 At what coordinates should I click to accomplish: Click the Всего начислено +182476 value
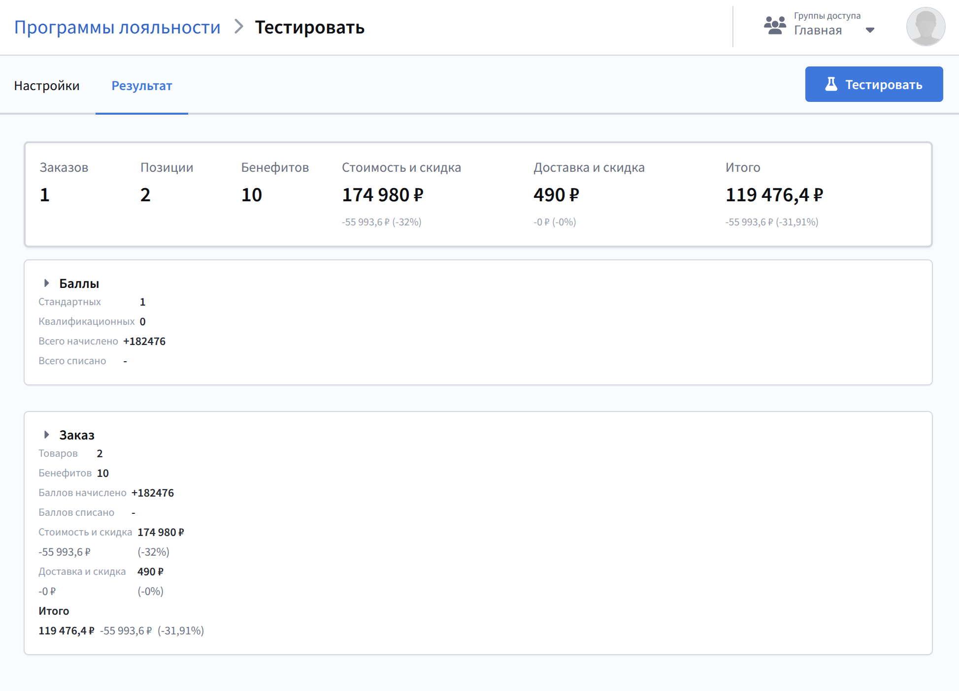[144, 341]
